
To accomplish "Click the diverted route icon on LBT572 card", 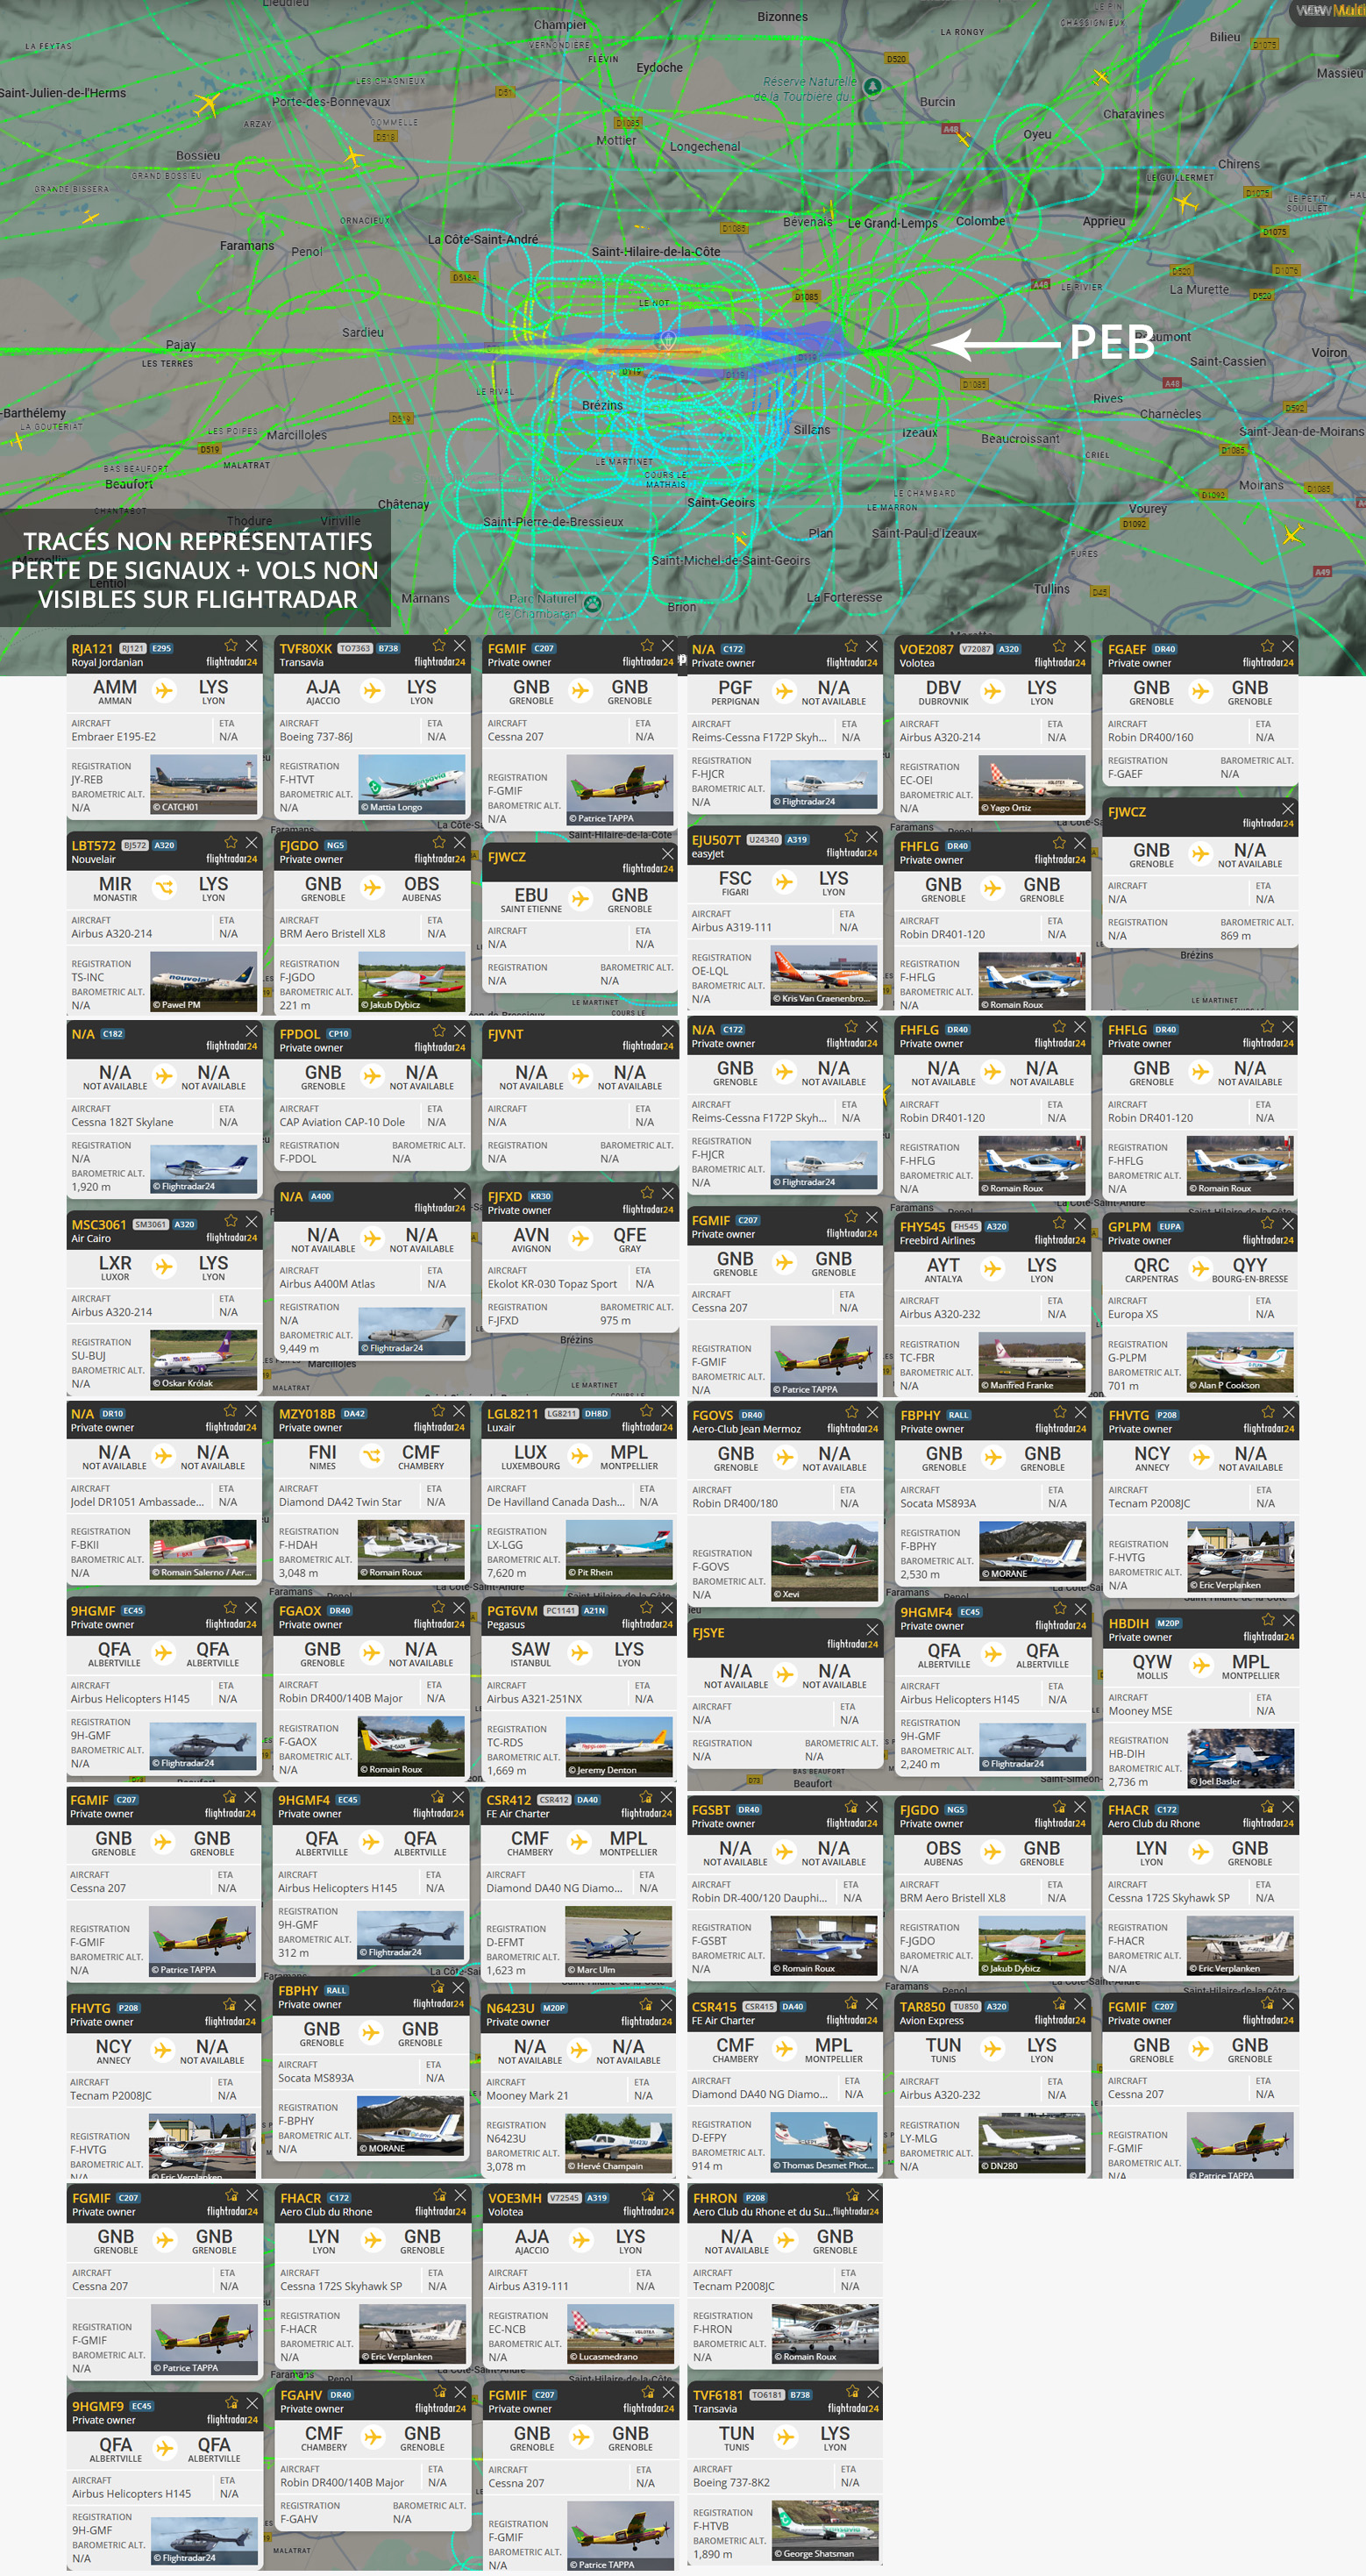I will click(x=165, y=887).
